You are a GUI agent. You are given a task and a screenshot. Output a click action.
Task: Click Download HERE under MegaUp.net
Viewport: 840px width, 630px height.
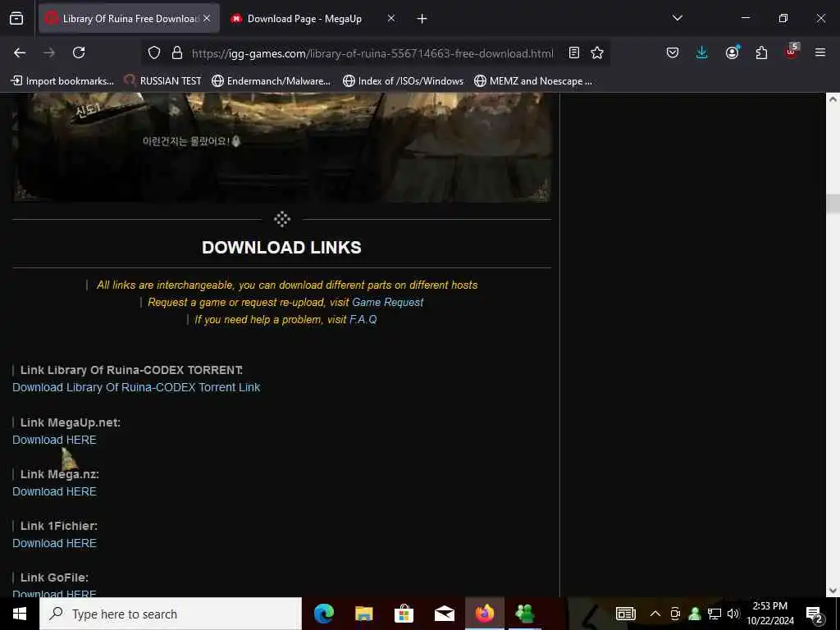(x=54, y=440)
